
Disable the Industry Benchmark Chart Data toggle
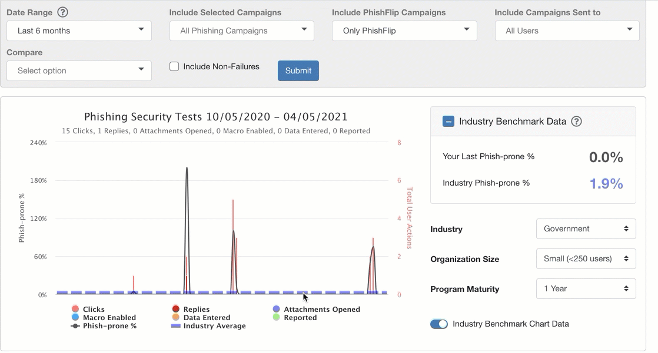pyautogui.click(x=438, y=324)
